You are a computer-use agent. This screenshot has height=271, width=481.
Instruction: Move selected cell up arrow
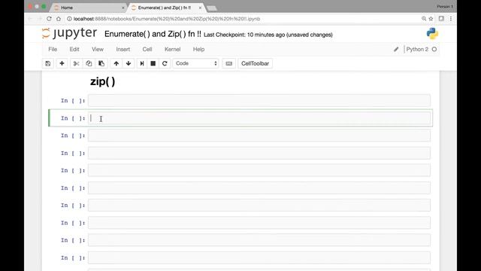[116, 63]
